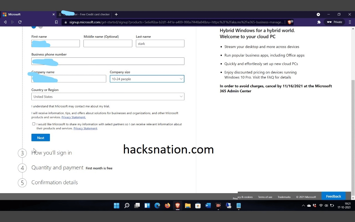Click the Quantity and payment step heading

pyautogui.click(x=57, y=168)
